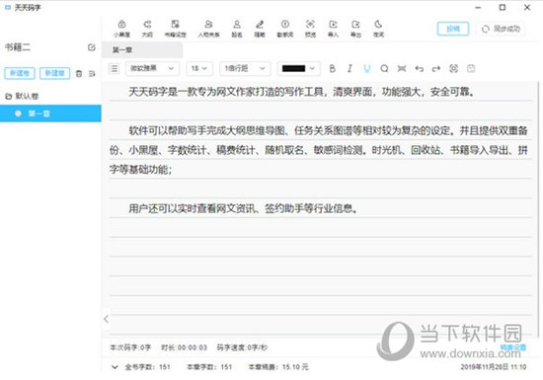Open the black text color picker
This screenshot has height=380, width=543.
tap(298, 68)
